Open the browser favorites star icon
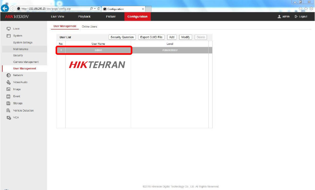The width and height of the screenshot is (315, 190). pos(306,9)
